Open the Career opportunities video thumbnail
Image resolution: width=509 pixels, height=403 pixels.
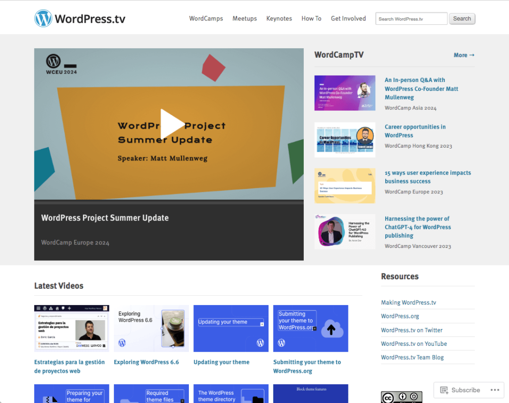(x=345, y=140)
